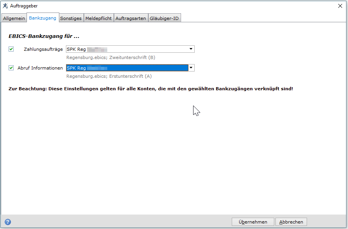Viewport: 348px width, 229px height.
Task: Click the Zur Beachtung notice text
Action: click(151, 89)
